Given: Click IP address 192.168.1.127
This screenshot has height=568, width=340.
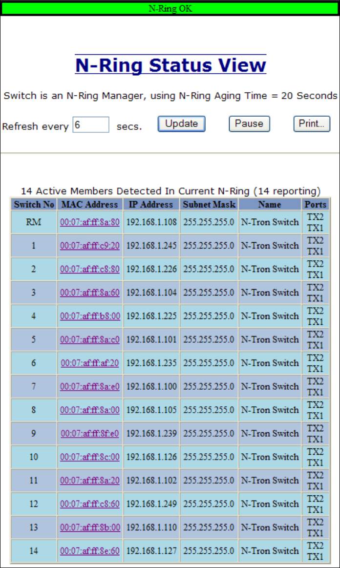Looking at the screenshot, I should [x=151, y=550].
